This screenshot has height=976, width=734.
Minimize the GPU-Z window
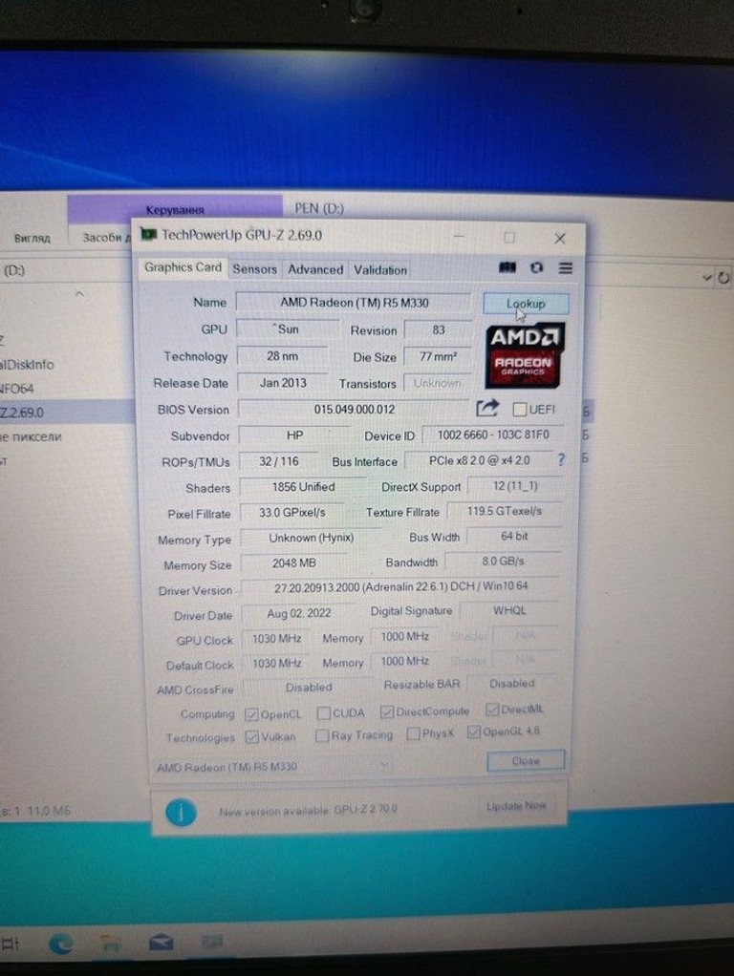pos(459,237)
